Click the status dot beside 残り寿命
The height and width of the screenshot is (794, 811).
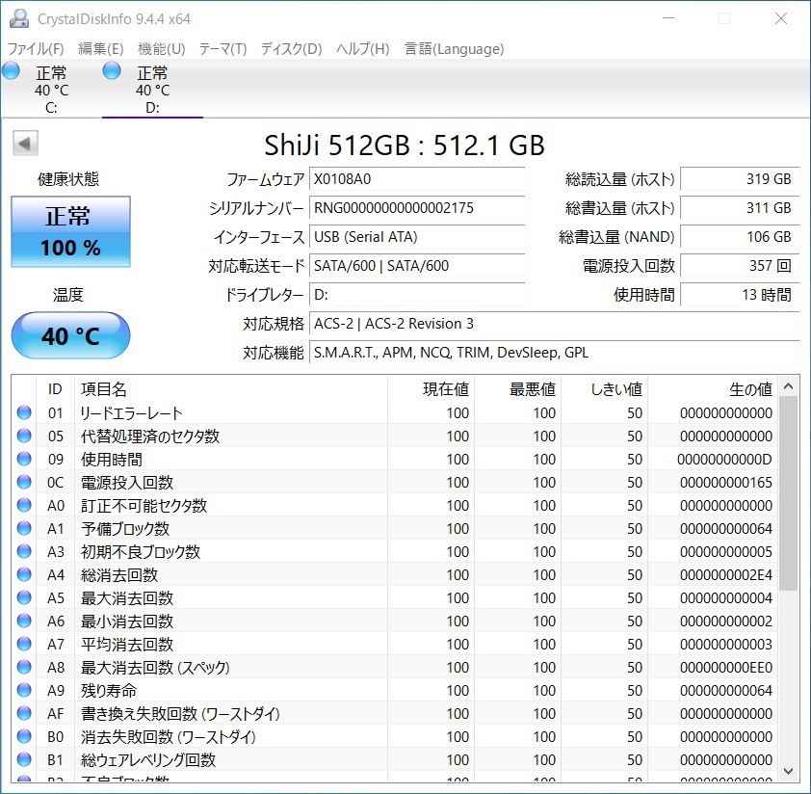click(24, 690)
